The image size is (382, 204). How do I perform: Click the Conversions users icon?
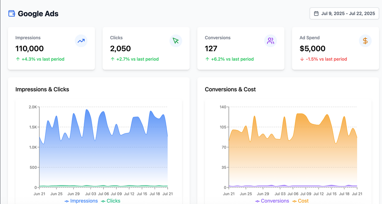(x=270, y=41)
